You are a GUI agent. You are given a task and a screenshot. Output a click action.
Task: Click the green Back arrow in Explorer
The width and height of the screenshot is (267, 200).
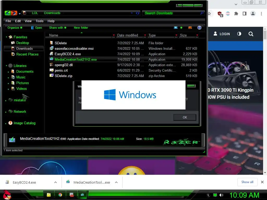[8, 13]
